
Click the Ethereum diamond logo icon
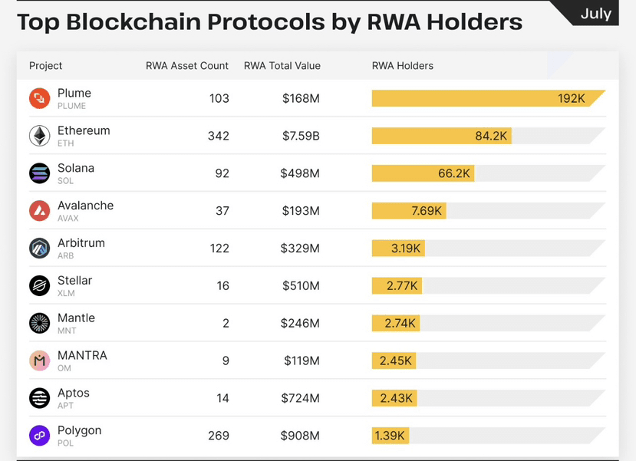[39, 136]
